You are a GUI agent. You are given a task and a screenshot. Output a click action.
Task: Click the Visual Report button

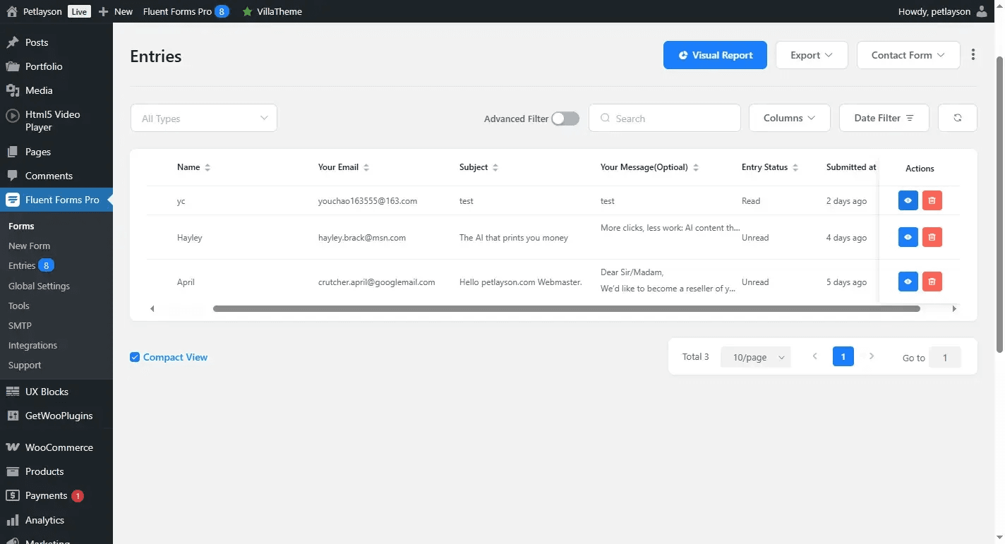point(715,55)
